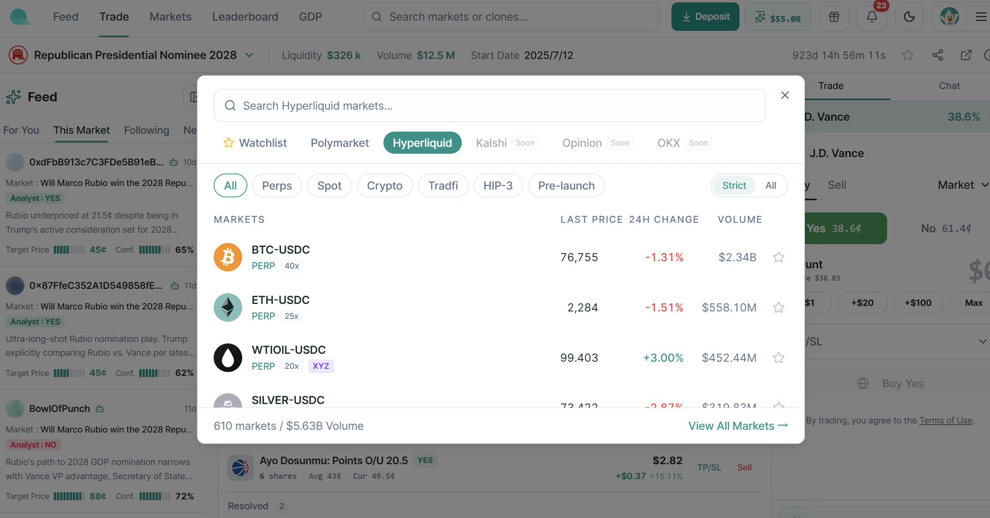Open the Market order type dropdown
This screenshot has width=990, height=518.
coord(962,185)
